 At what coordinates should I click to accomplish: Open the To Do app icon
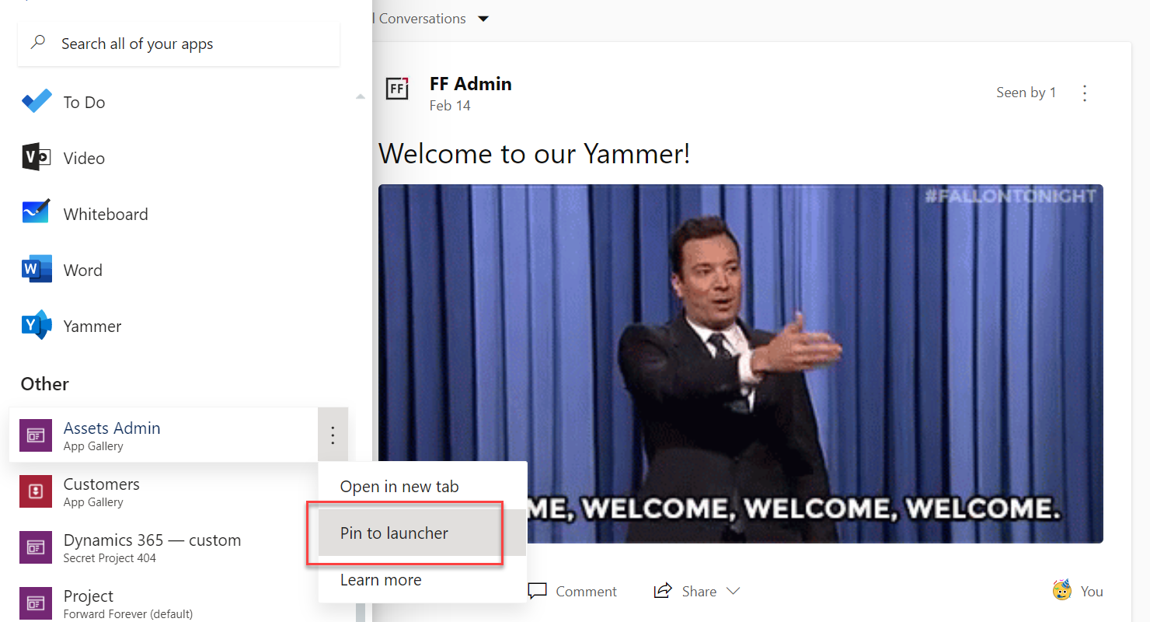point(37,102)
